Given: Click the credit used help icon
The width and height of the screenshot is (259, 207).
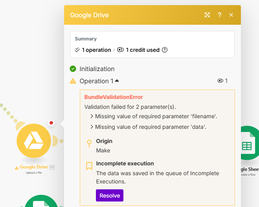Looking at the screenshot, I should (165, 50).
